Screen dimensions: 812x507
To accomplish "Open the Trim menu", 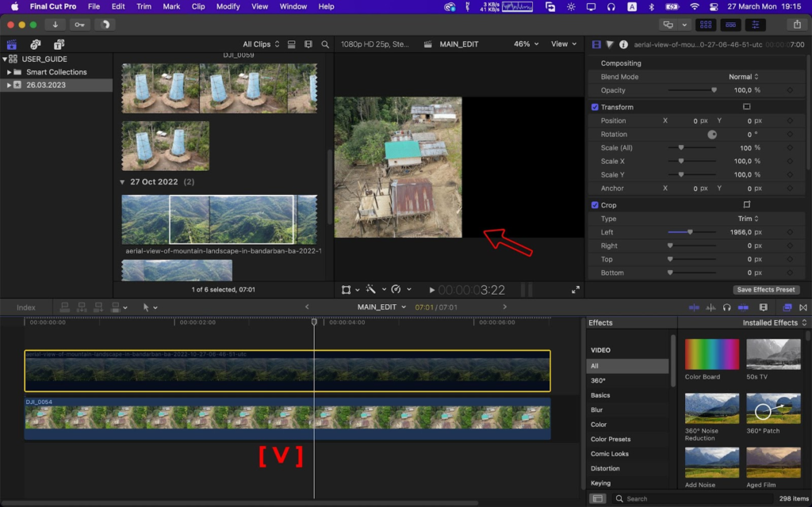I will point(144,6).
